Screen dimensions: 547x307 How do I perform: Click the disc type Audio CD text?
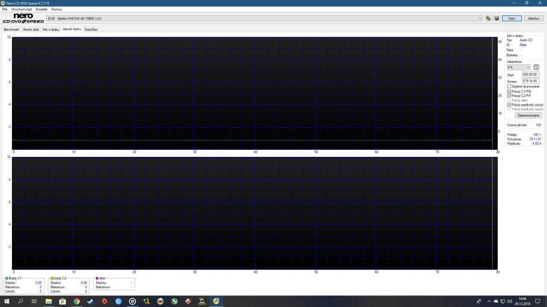pos(526,40)
